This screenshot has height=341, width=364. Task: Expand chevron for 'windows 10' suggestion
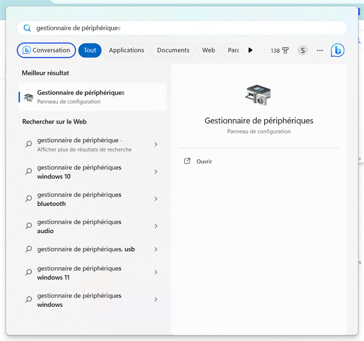pyautogui.click(x=156, y=172)
